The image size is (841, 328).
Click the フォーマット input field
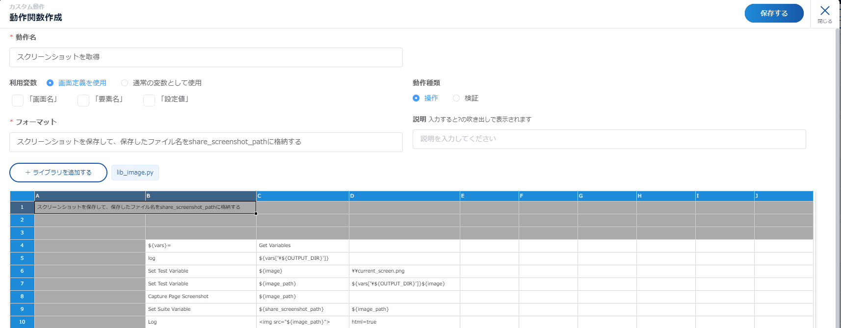pos(206,142)
